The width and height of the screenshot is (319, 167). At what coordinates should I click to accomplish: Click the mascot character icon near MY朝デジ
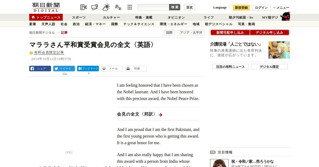(x=285, y=16)
